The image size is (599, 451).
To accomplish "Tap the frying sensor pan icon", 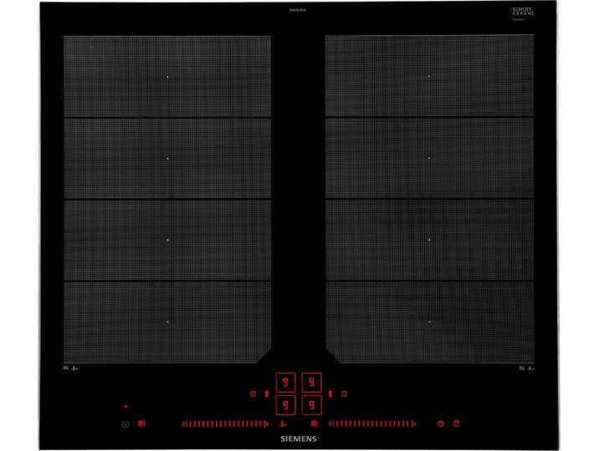I will tap(283, 423).
